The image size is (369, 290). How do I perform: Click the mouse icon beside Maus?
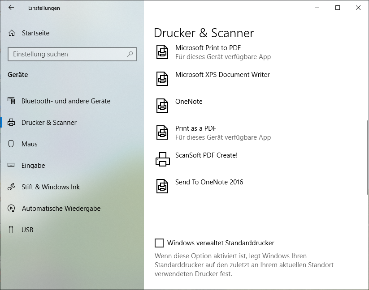click(11, 144)
